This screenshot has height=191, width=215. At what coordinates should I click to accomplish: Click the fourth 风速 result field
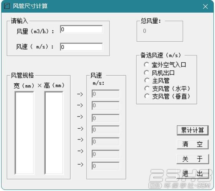pos(105,129)
